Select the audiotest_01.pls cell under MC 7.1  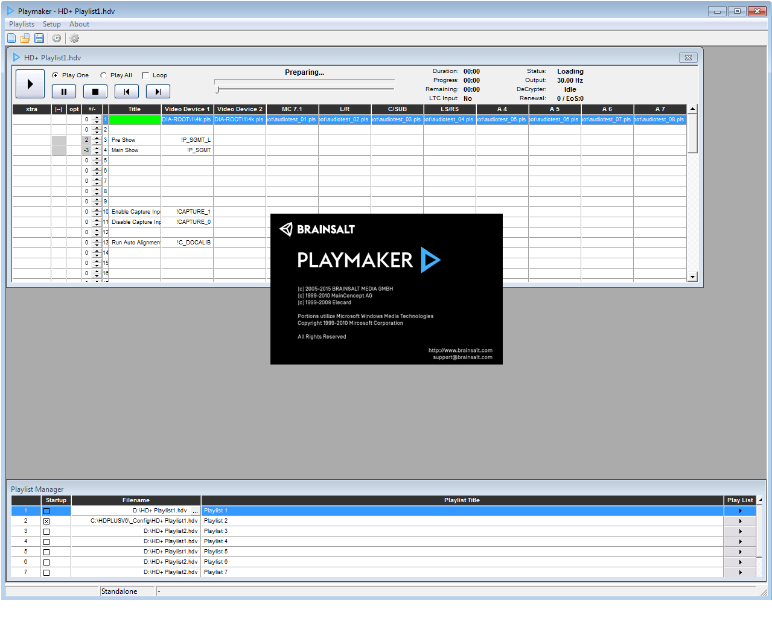[x=292, y=119]
